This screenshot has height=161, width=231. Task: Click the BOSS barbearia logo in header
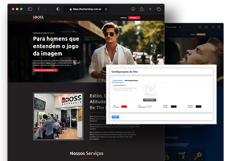click(x=38, y=18)
